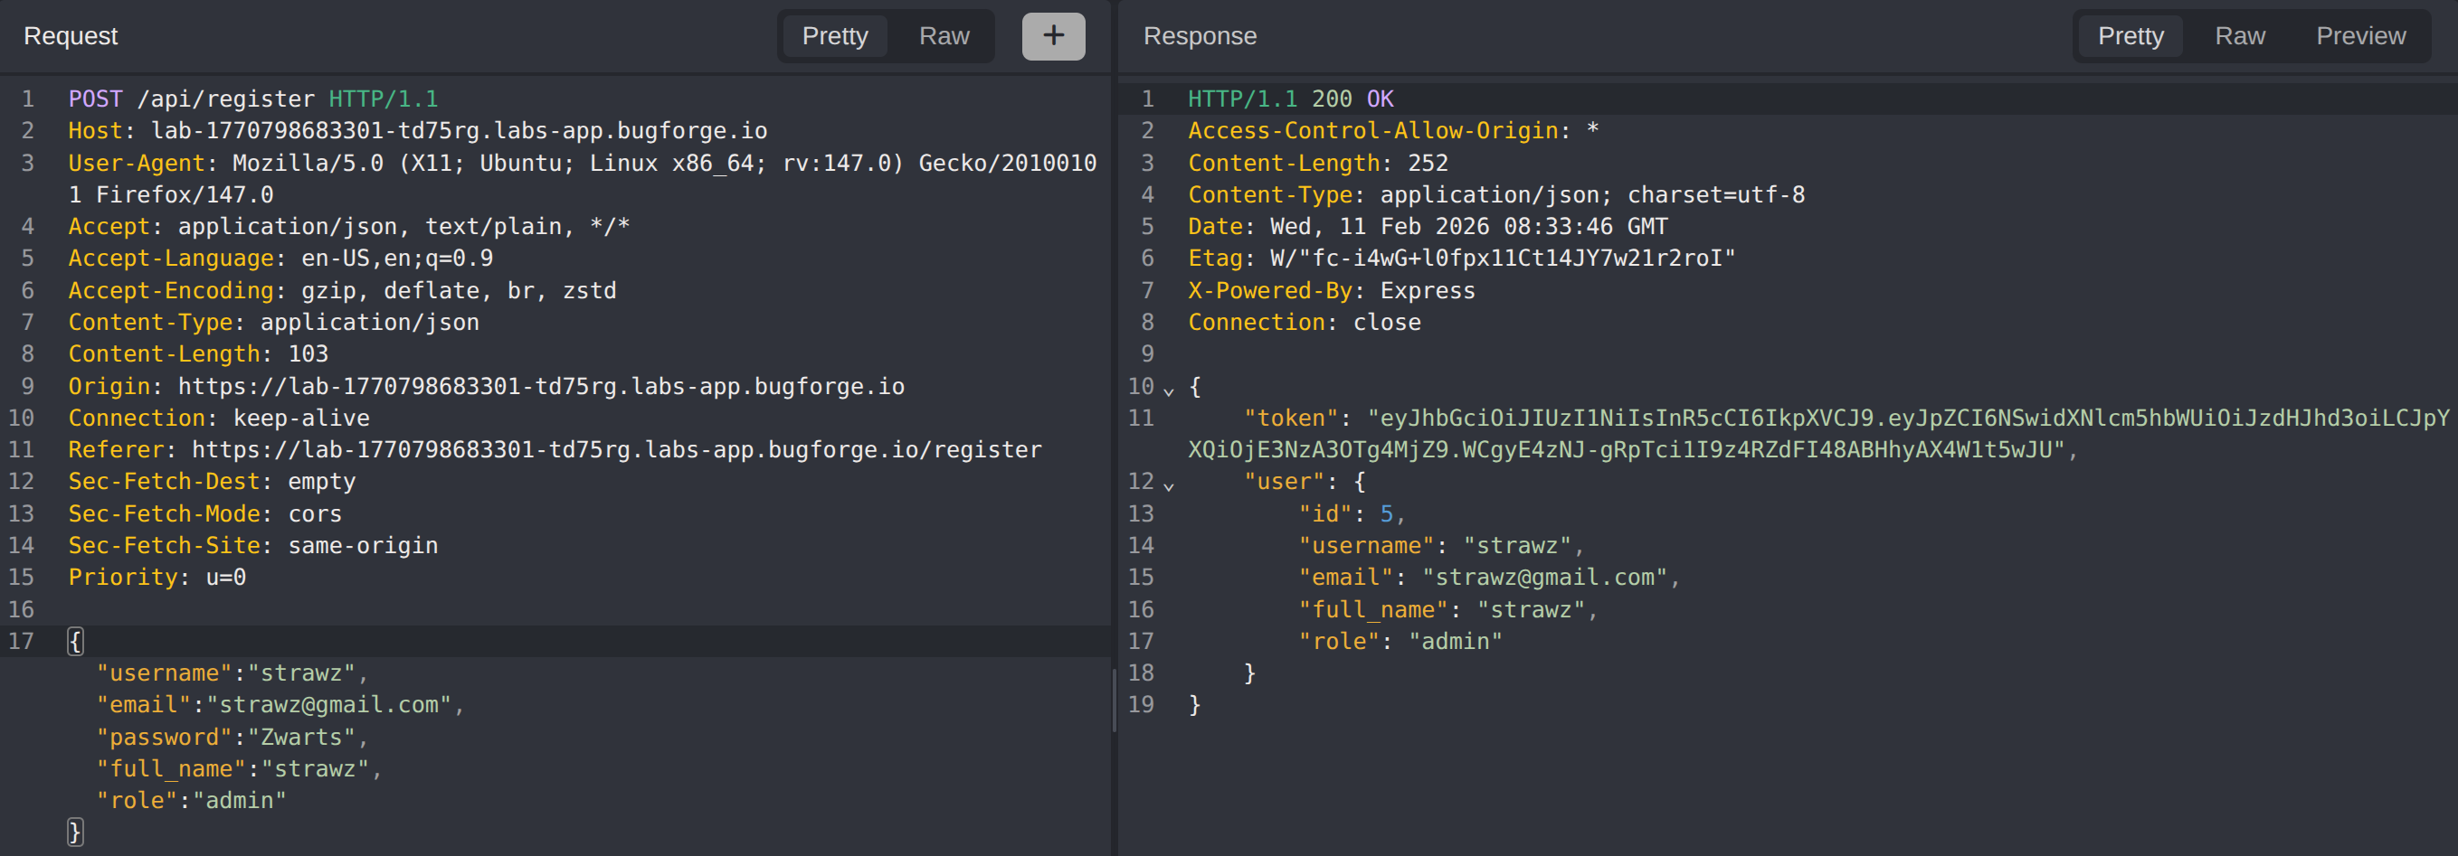
Task: Select the Pretty tab in Response panel
Action: click(2130, 36)
